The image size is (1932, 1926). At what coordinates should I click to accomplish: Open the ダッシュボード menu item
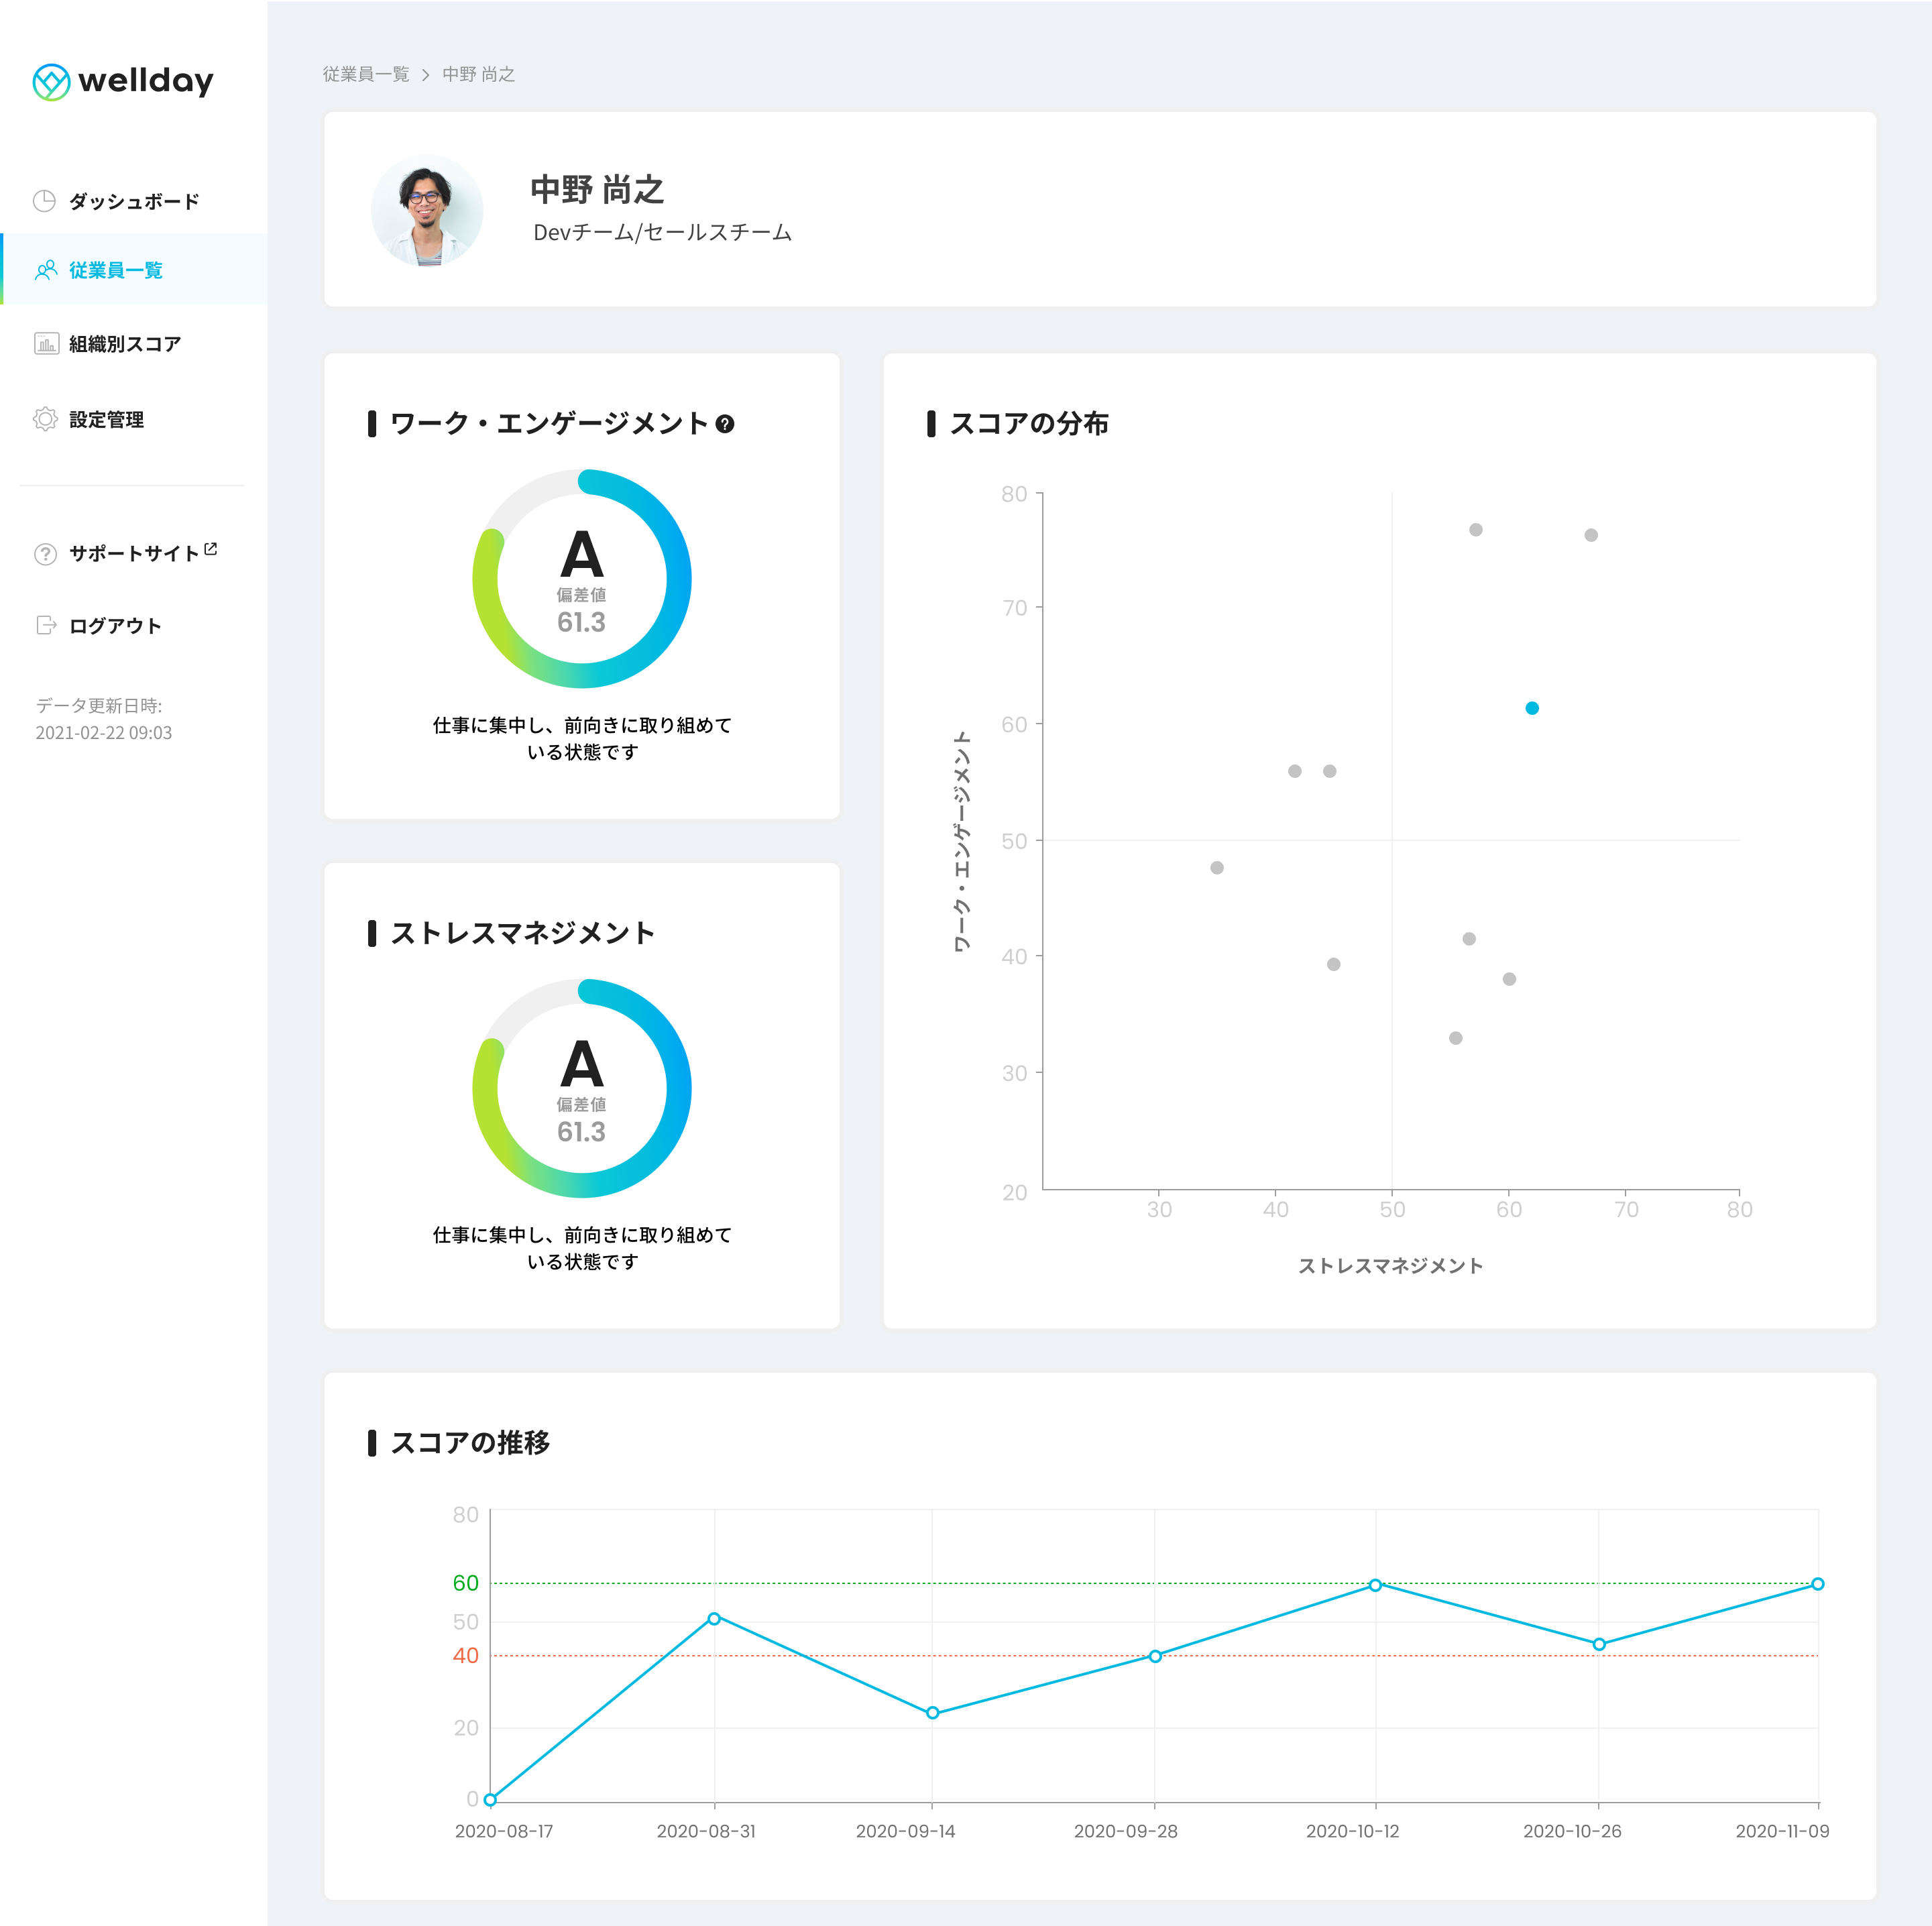coord(134,202)
